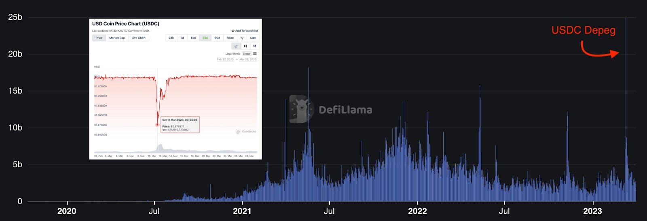The image size is (647, 221).
Task: Open fullscreen chart expand icon
Action: (x=254, y=46)
